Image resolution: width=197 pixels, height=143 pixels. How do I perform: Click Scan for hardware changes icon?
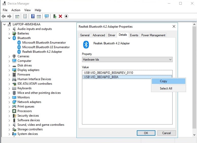coord(47,16)
